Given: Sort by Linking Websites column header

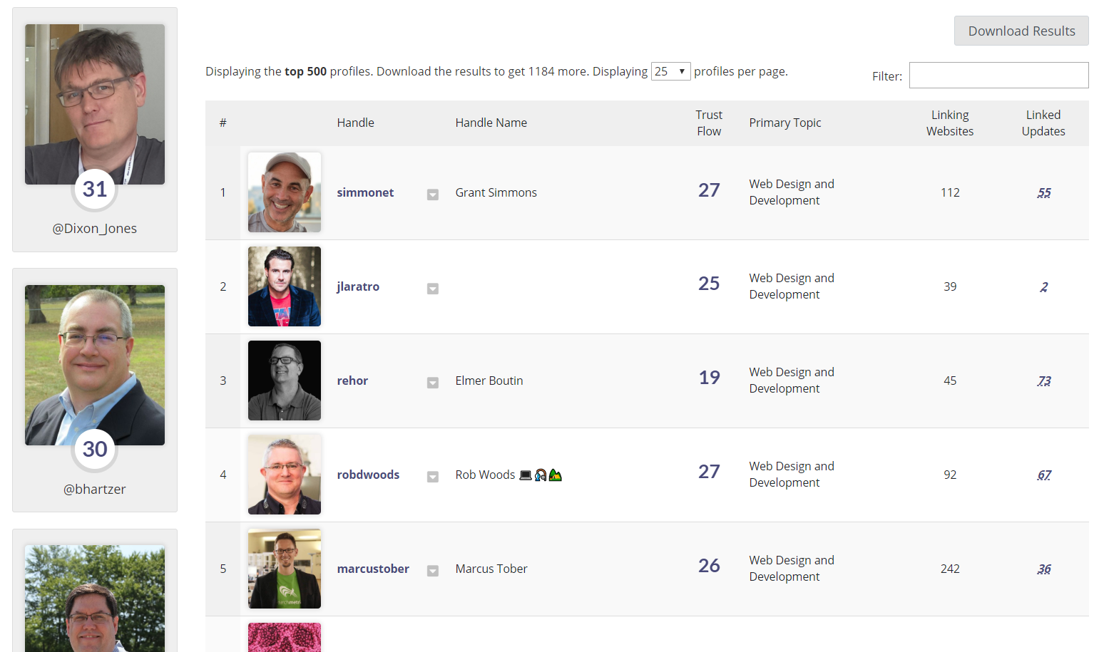Looking at the screenshot, I should (x=950, y=123).
